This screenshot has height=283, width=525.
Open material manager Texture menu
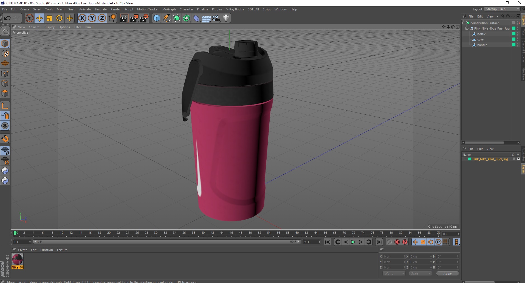pyautogui.click(x=62, y=250)
